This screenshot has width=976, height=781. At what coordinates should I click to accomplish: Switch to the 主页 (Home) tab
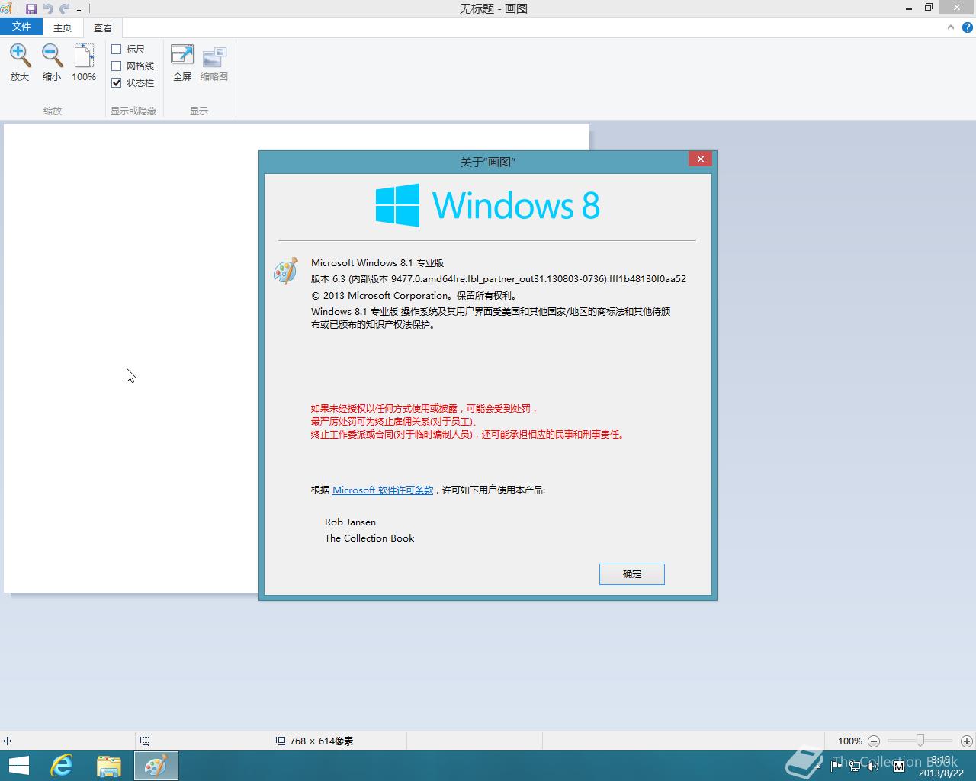pyautogui.click(x=63, y=27)
